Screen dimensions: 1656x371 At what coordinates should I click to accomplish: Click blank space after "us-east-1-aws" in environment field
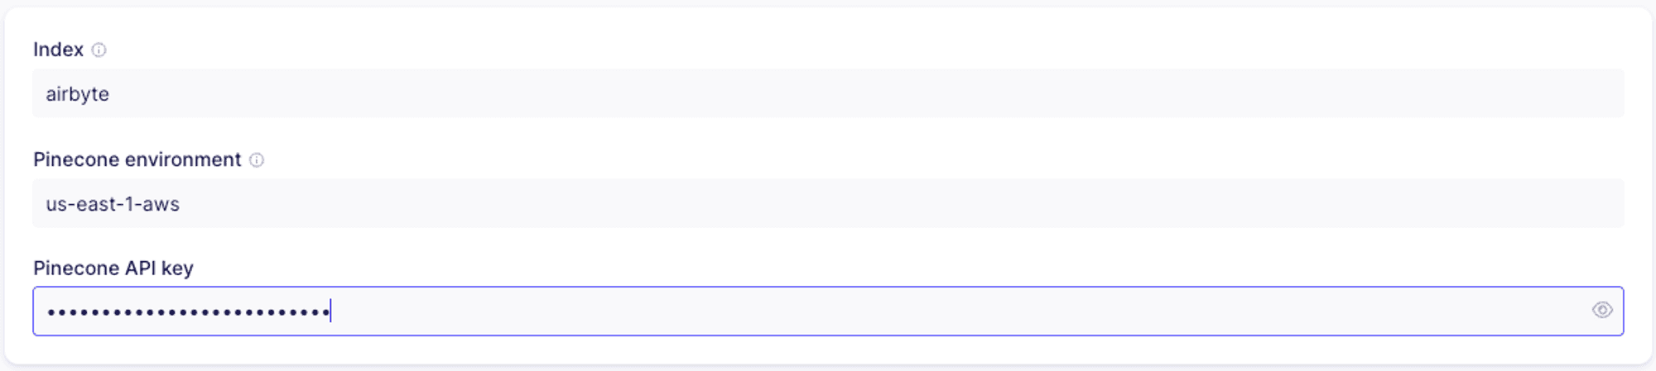903,203
